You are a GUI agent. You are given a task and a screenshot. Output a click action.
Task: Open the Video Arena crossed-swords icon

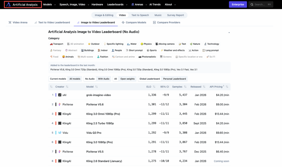[x=10, y=23]
